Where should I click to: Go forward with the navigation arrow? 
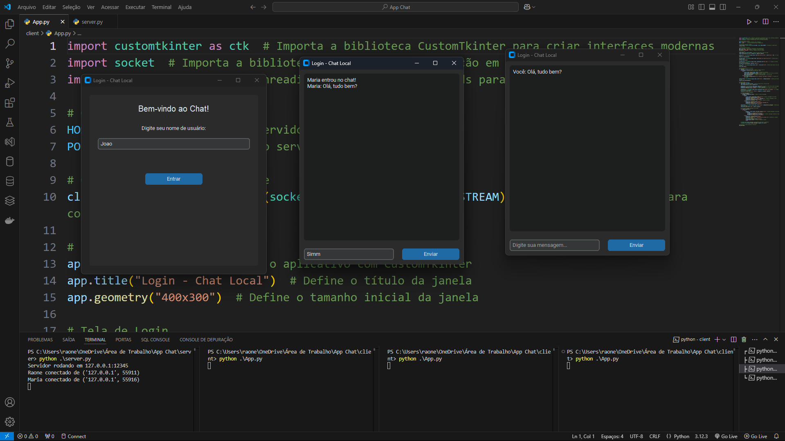(x=264, y=7)
